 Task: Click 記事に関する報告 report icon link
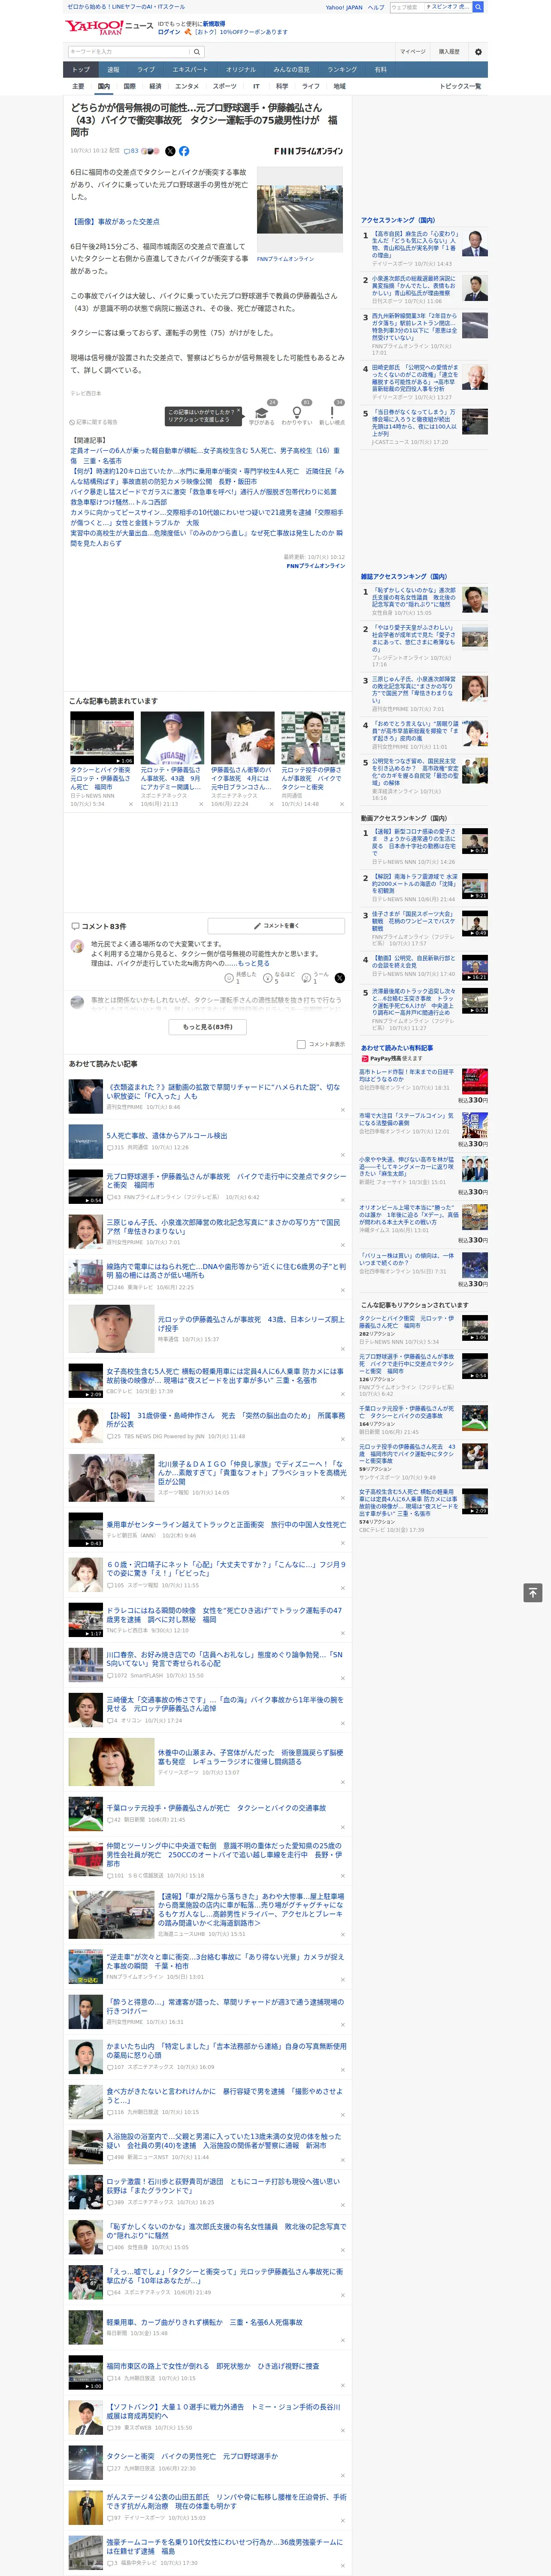point(93,422)
